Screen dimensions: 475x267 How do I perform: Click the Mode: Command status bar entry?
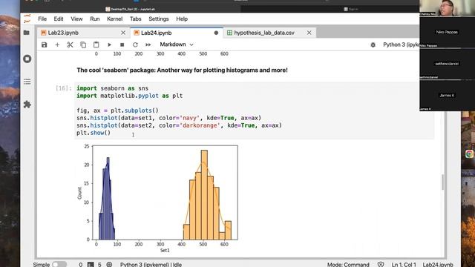tap(348, 264)
